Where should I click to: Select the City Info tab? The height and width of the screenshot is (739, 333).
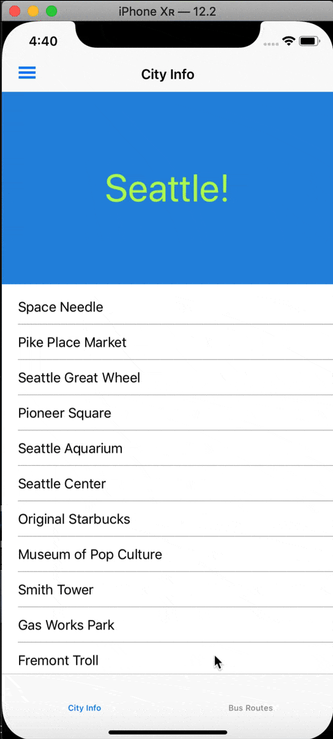(x=84, y=708)
